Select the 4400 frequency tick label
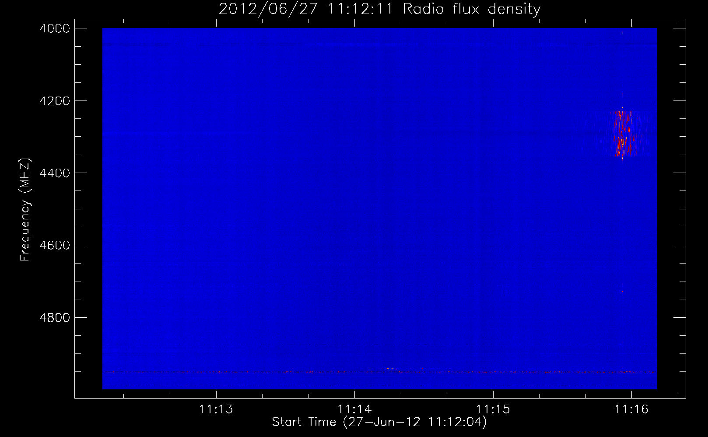The height and width of the screenshot is (437, 708). 55,173
